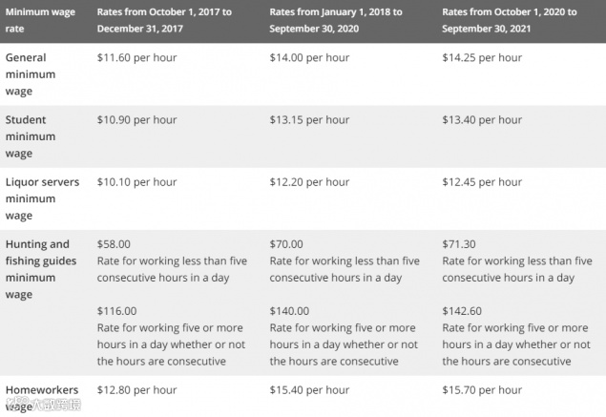The height and width of the screenshot is (417, 606).
Task: Click the "Student minimum wage" row label
Action: pos(31,136)
